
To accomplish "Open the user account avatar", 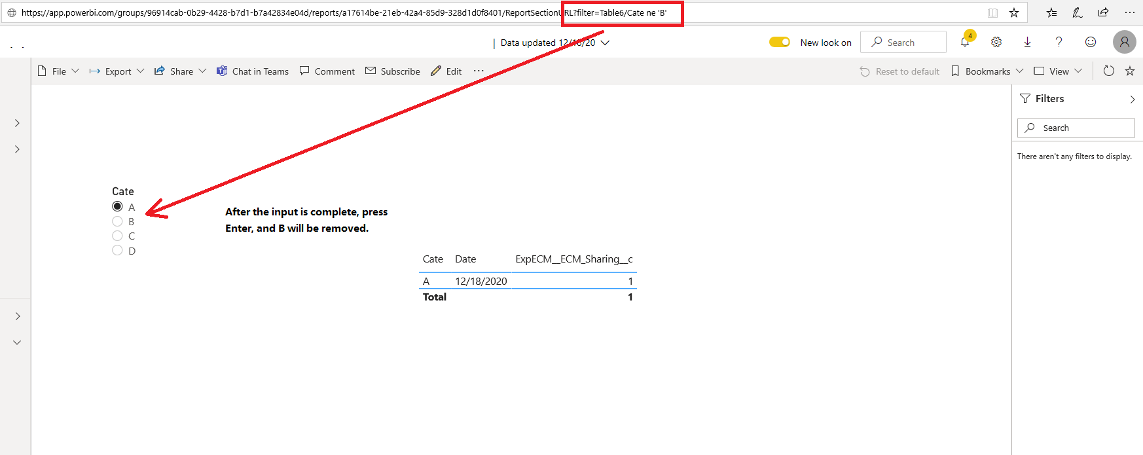I will (x=1125, y=42).
